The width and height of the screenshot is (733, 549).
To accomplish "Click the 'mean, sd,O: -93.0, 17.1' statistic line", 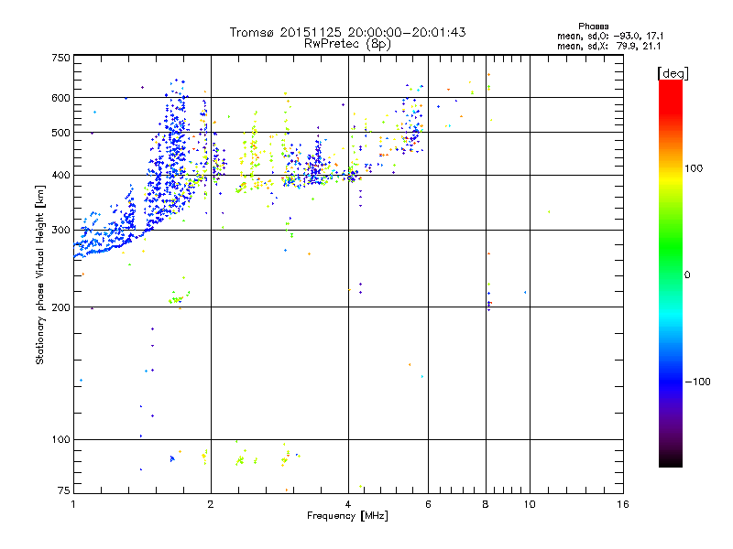I will (610, 36).
